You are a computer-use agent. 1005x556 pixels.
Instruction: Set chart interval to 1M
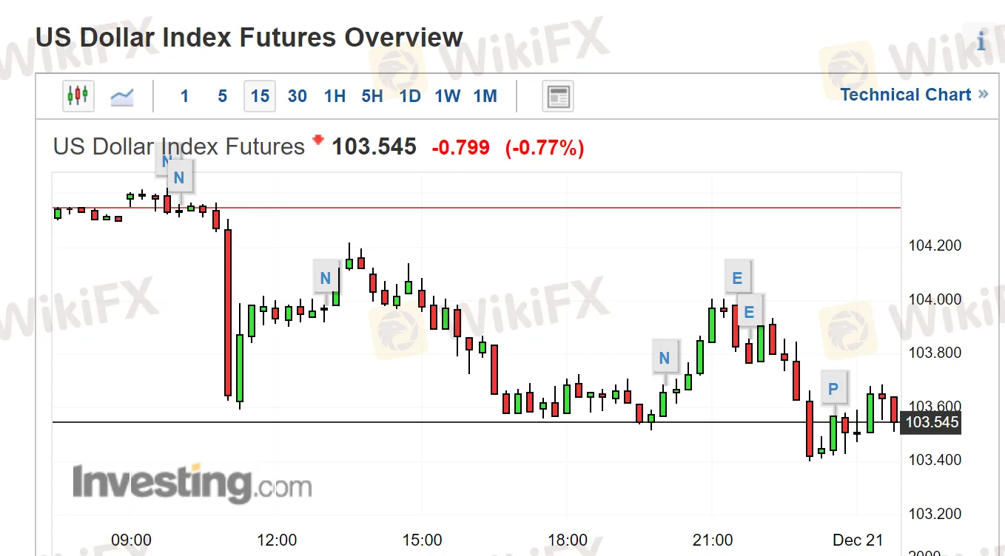point(485,96)
